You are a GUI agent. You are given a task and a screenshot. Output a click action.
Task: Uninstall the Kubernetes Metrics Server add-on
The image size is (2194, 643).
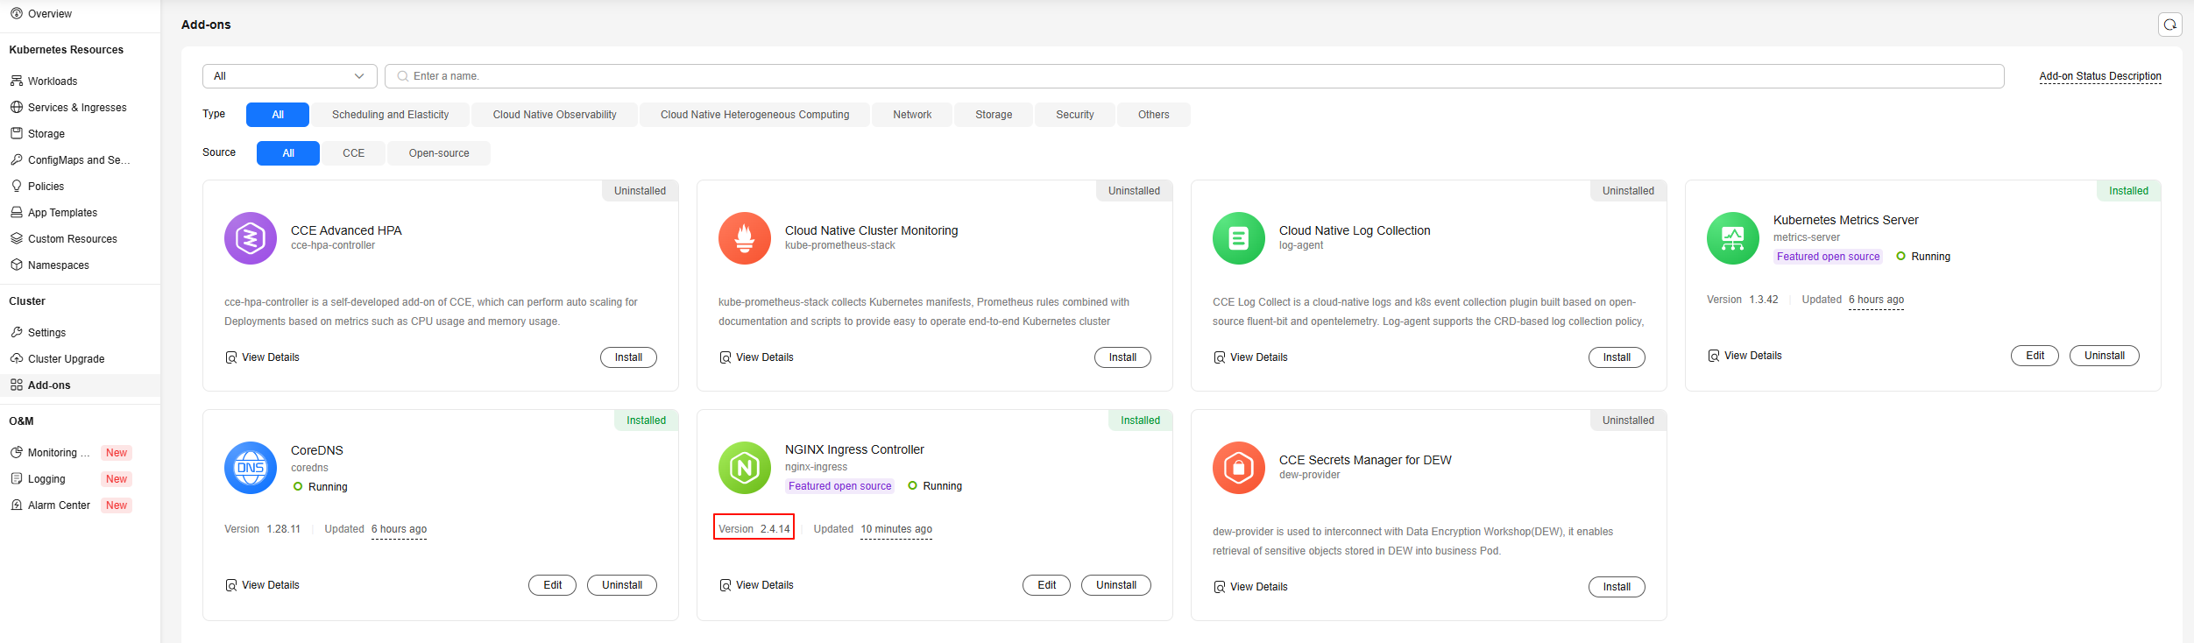(2105, 356)
